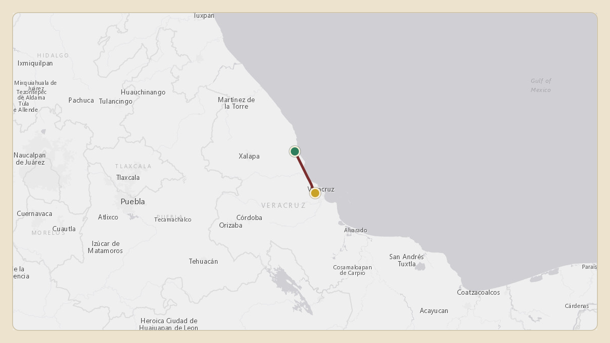Click the Xalapa city label
The image size is (610, 343).
249,157
